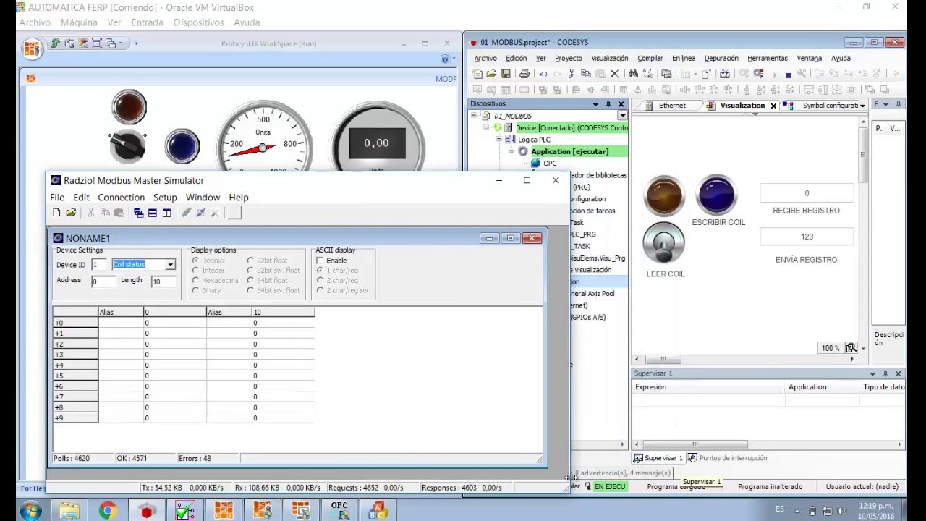The width and height of the screenshot is (926, 521).
Task: Open dropdown arrow beside 01_MODBUS project
Action: click(x=622, y=116)
